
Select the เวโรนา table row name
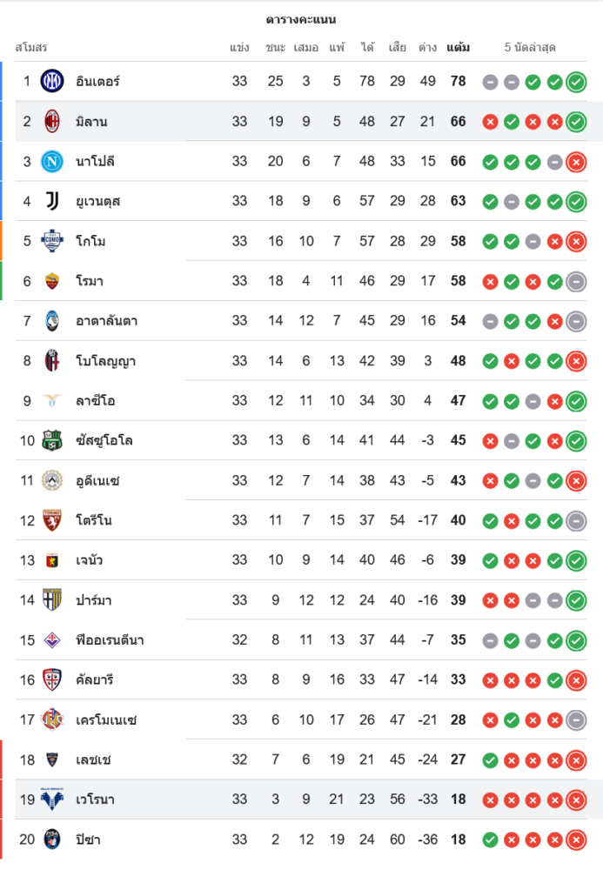[95, 800]
